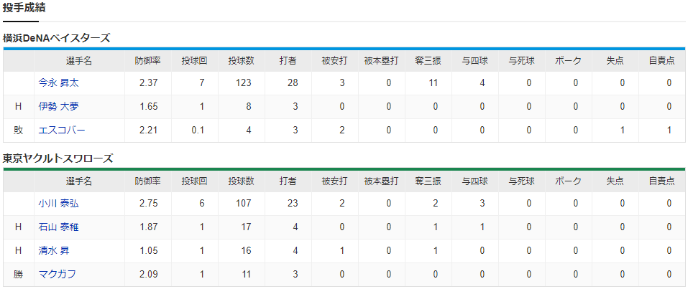Image resolution: width=688 pixels, height=289 pixels.
Task: Click the 横浜DeNAベイスターズ team heading
Action: (56, 38)
